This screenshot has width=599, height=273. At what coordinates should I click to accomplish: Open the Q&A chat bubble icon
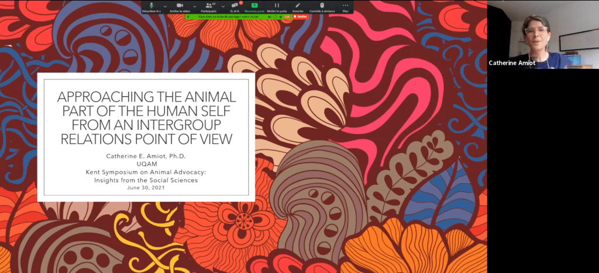pyautogui.click(x=235, y=6)
